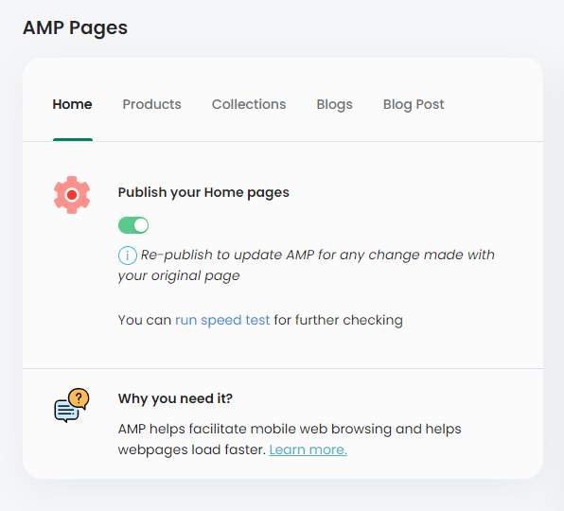
Task: Click the orange question mark bubble icon
Action: pyautogui.click(x=79, y=398)
